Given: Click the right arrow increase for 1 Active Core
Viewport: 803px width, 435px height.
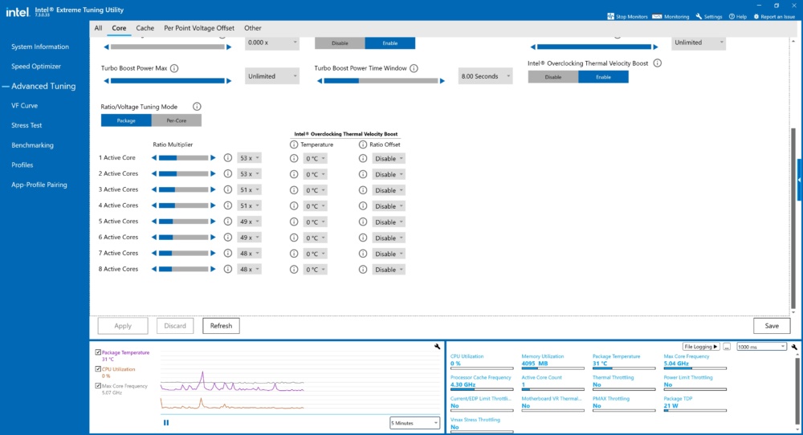Looking at the screenshot, I should (x=213, y=158).
